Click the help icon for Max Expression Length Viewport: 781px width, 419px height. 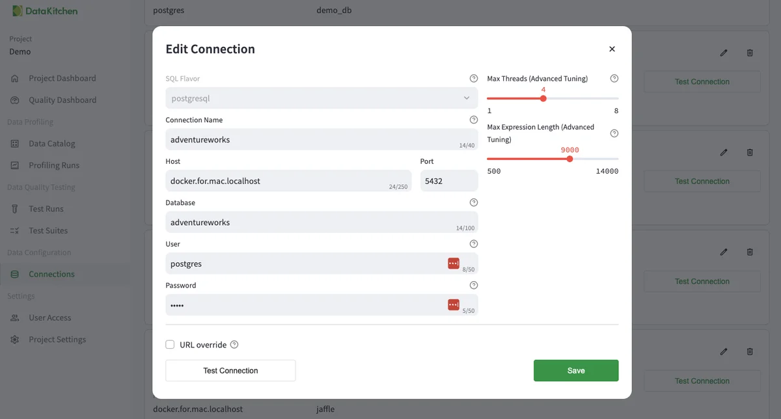(614, 133)
